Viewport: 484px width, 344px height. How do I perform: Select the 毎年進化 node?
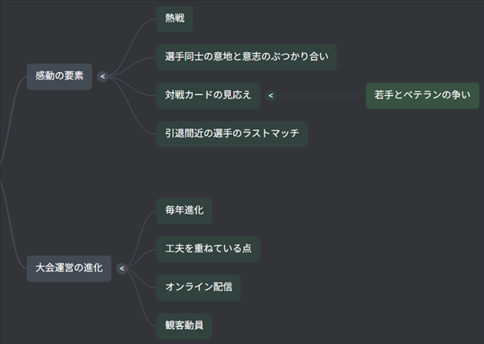[184, 211]
